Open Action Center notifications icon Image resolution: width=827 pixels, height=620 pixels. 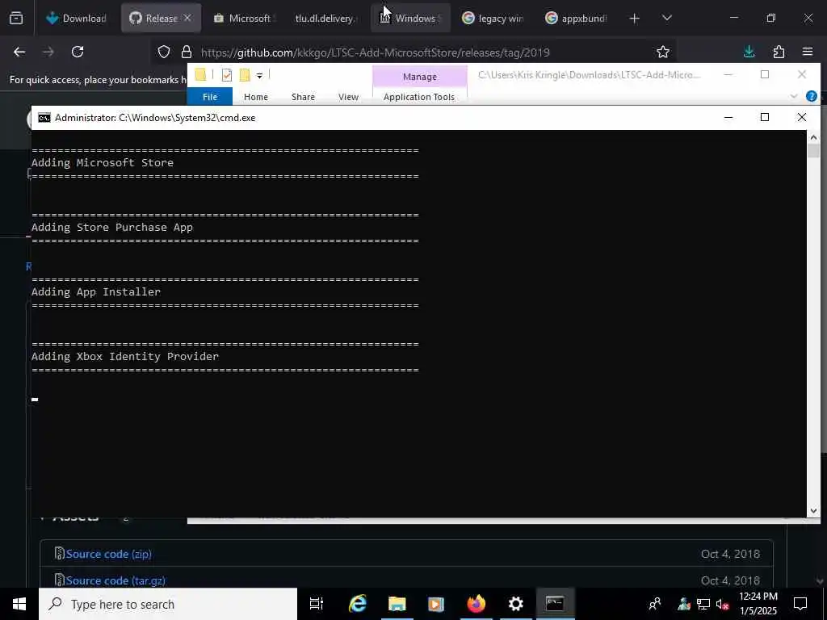click(x=800, y=604)
